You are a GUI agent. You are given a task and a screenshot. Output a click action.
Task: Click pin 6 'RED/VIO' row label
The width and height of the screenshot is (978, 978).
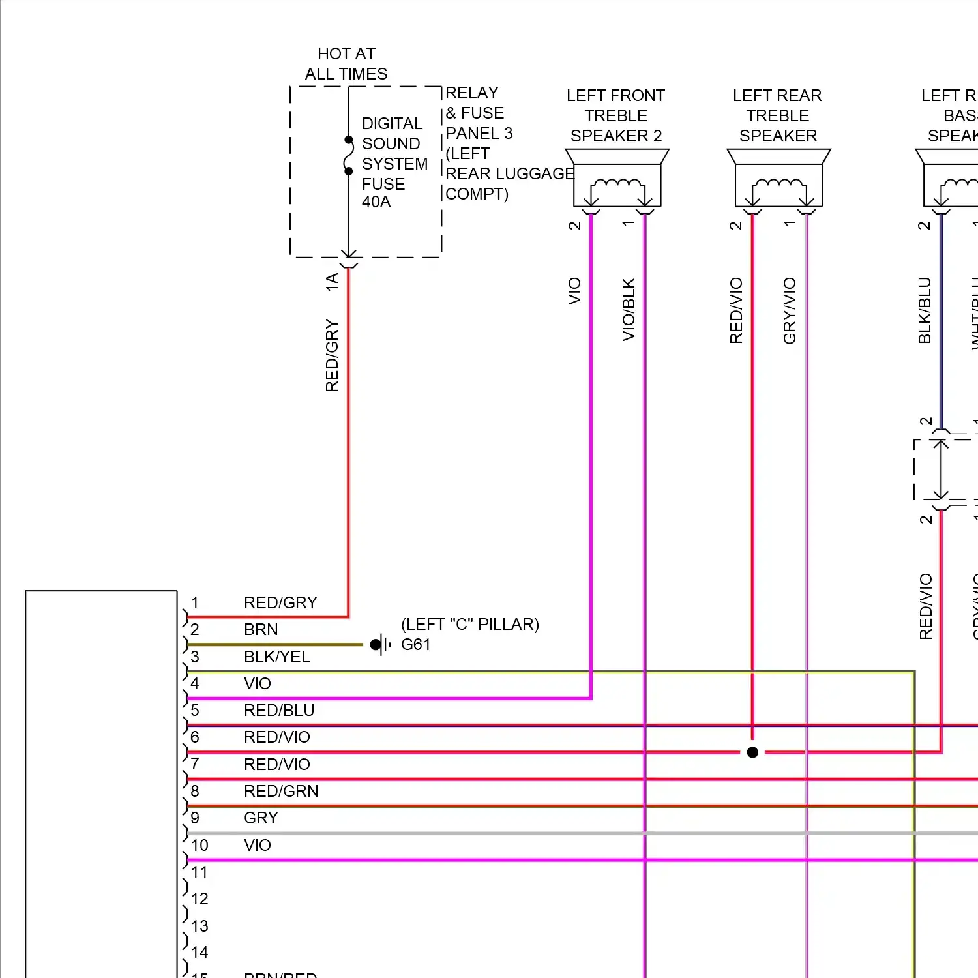(x=277, y=737)
